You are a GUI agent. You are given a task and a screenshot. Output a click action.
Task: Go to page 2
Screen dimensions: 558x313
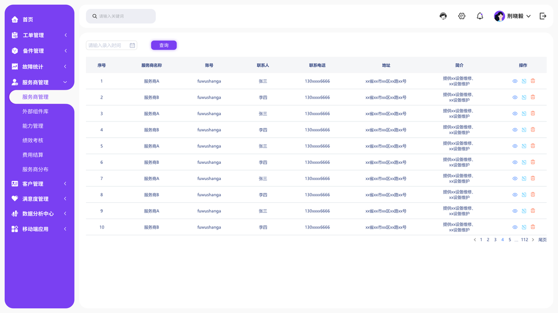(x=488, y=240)
